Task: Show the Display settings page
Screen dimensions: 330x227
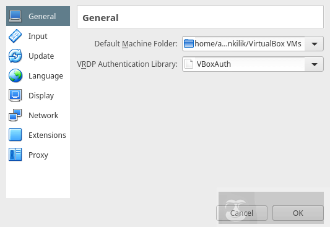Action: tap(41, 96)
